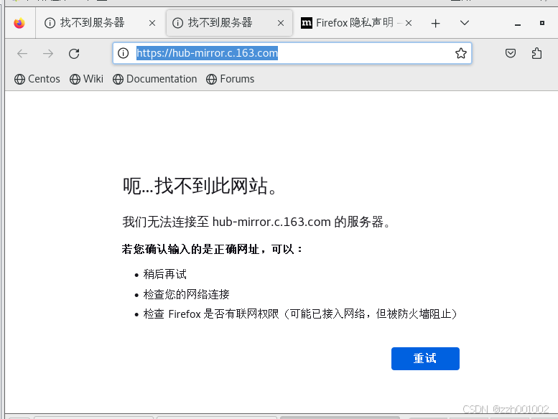Switch to Firefox 隐私声明 tab
This screenshot has height=419, width=558.
pyautogui.click(x=357, y=23)
